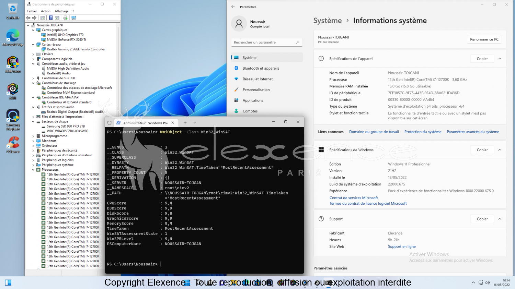Copy the Spécifications de Windows details
The image size is (515, 289).
click(482, 150)
